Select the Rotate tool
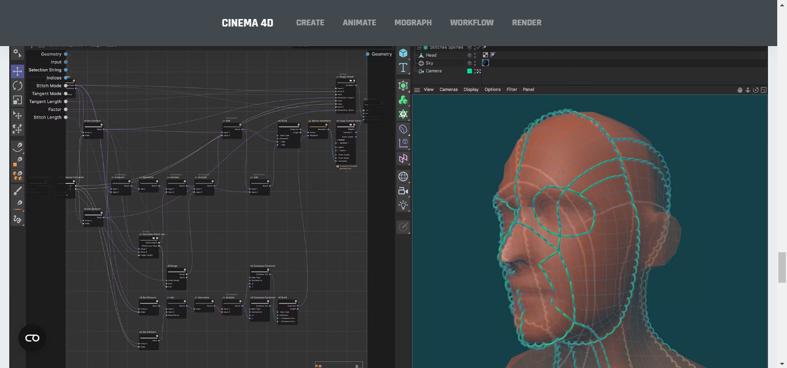787x368 pixels. 18,86
